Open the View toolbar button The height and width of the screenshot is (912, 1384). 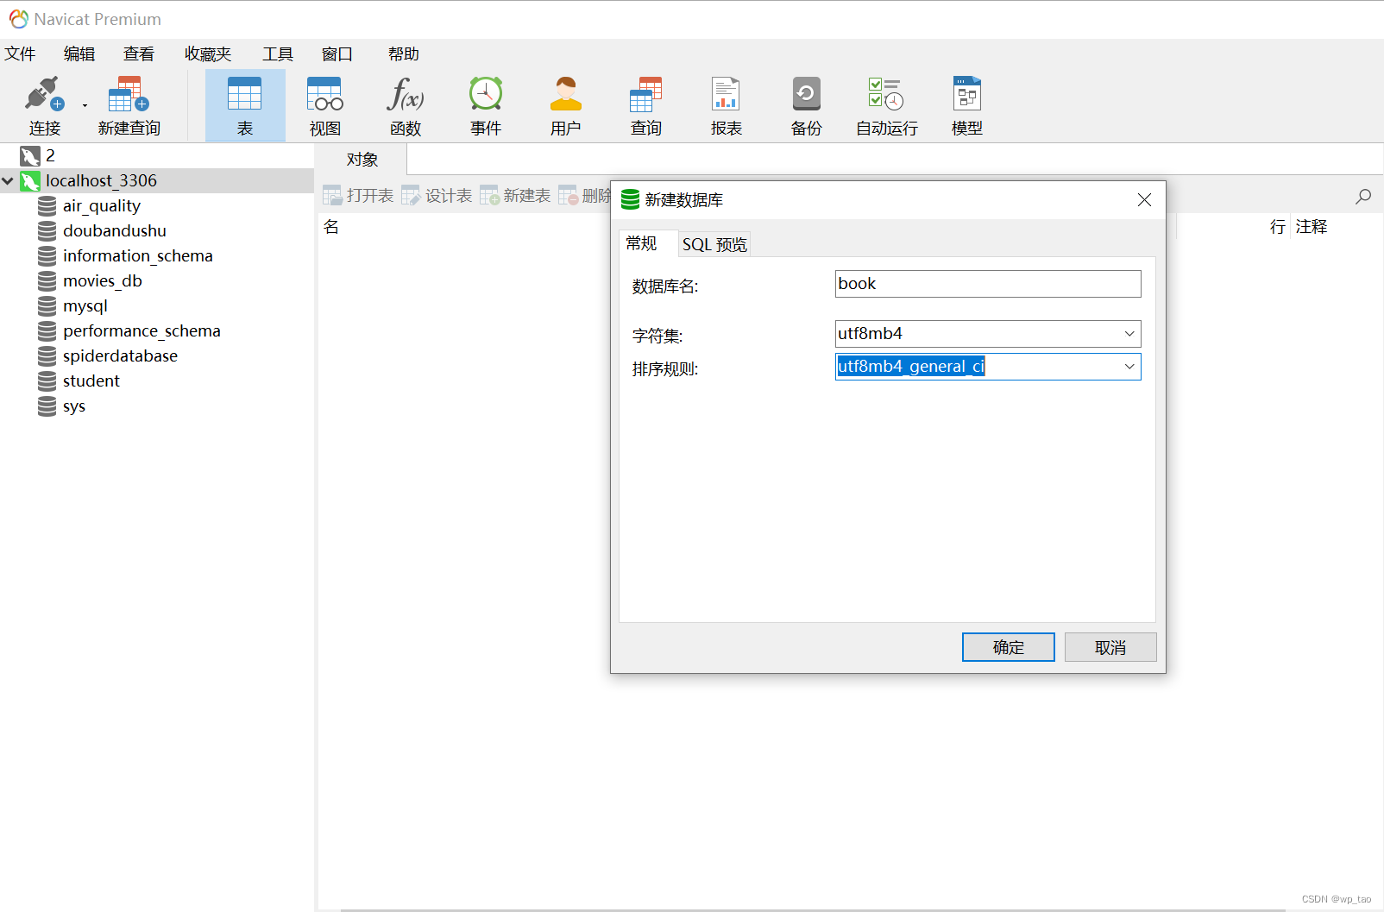[325, 105]
